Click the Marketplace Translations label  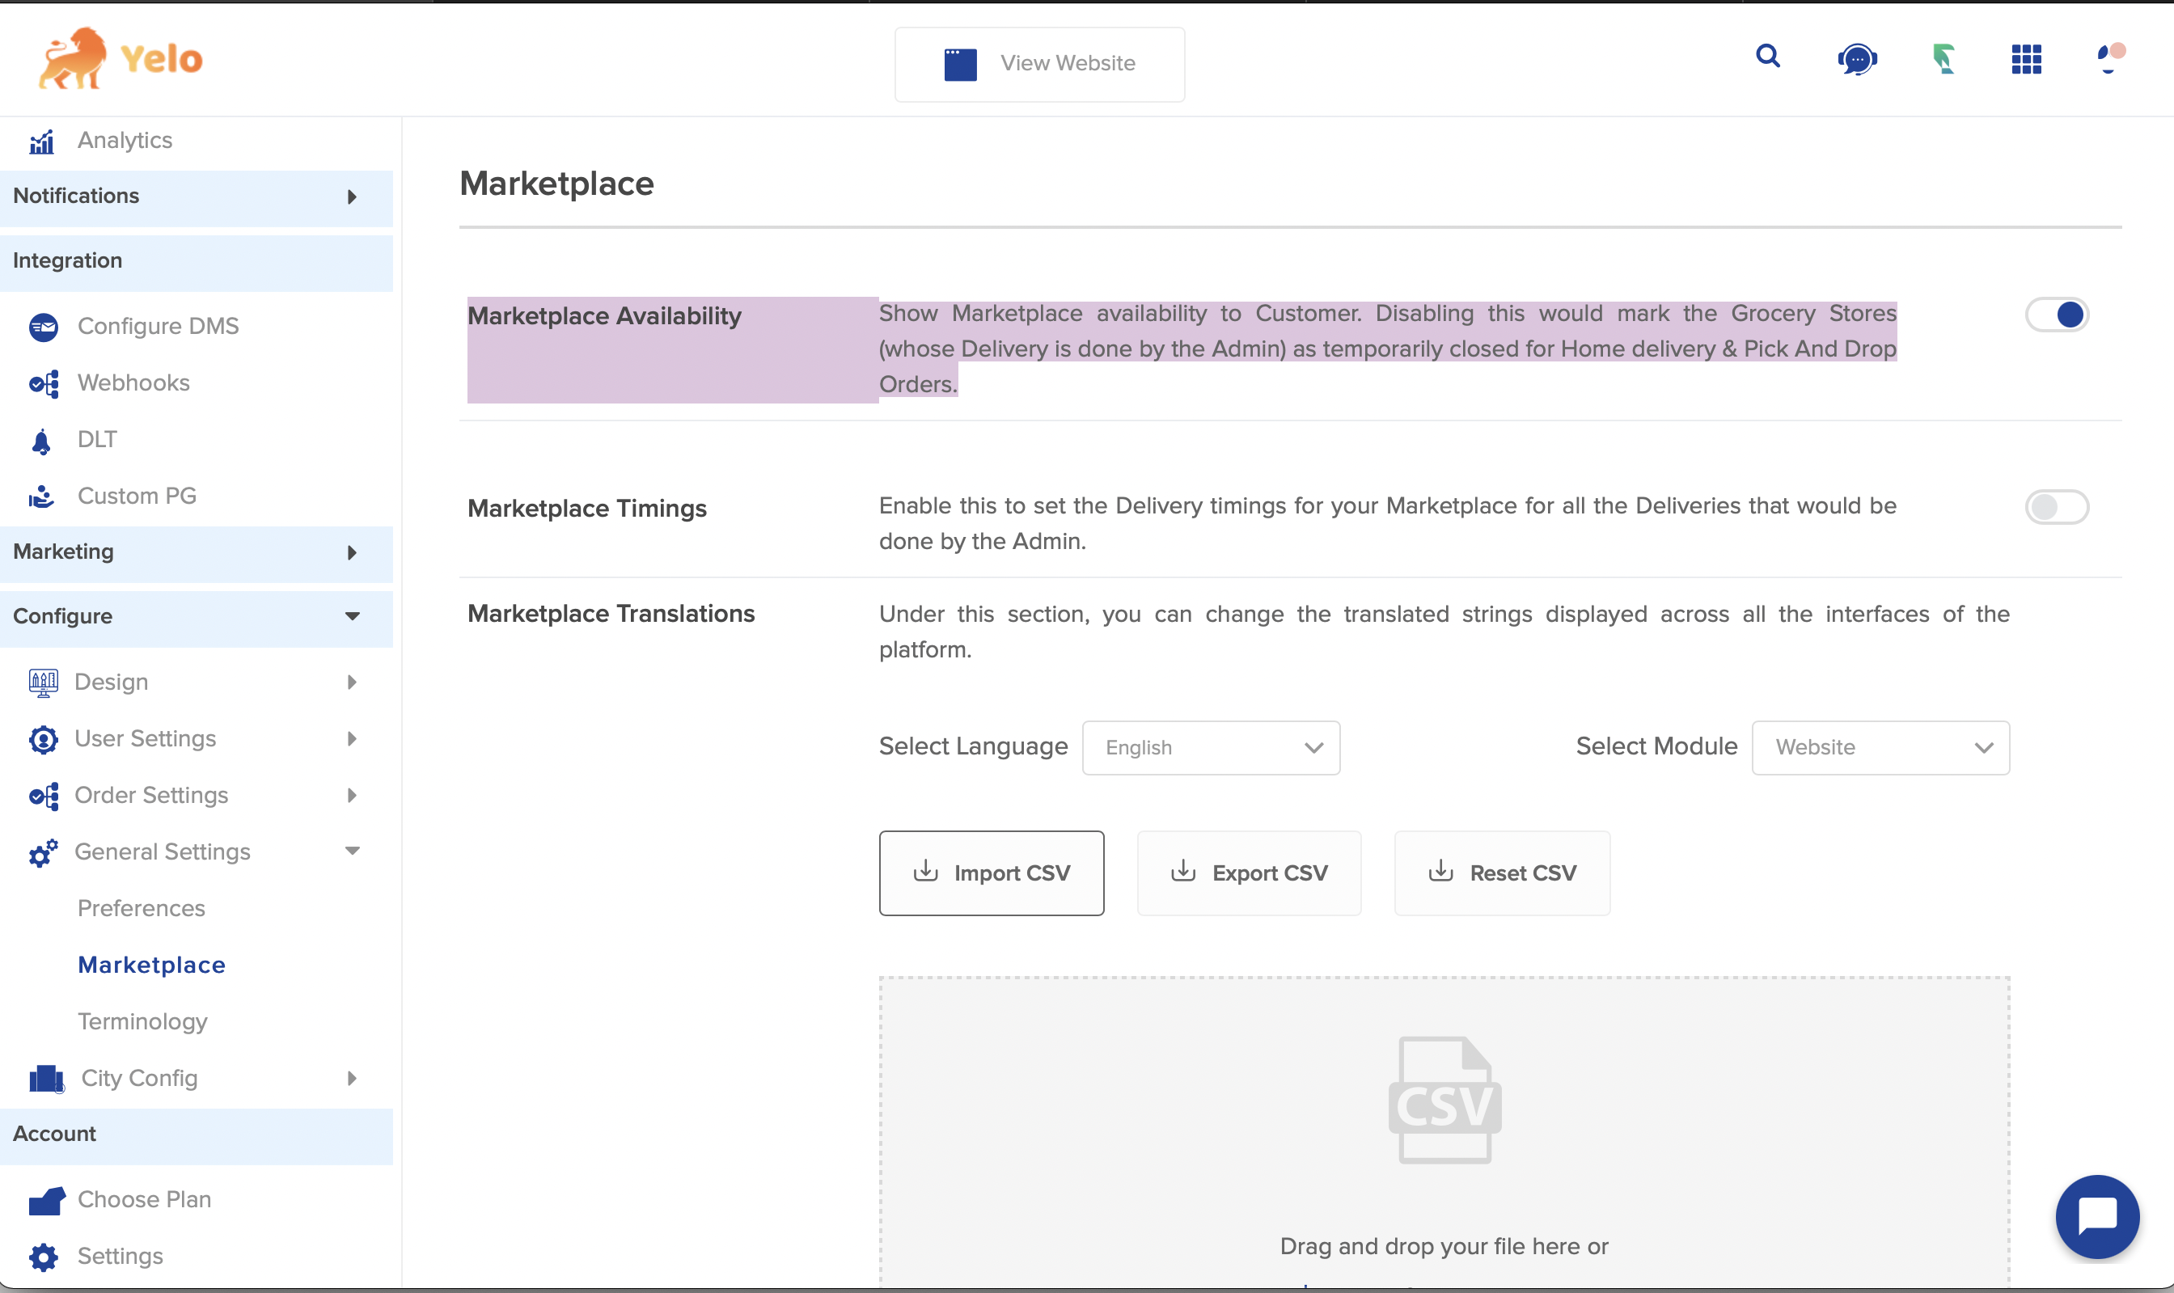click(x=611, y=614)
